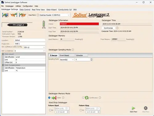This screenshot has width=154, height=116.
Task: Click the Solinst app icon in title bar
Action: (2, 2)
